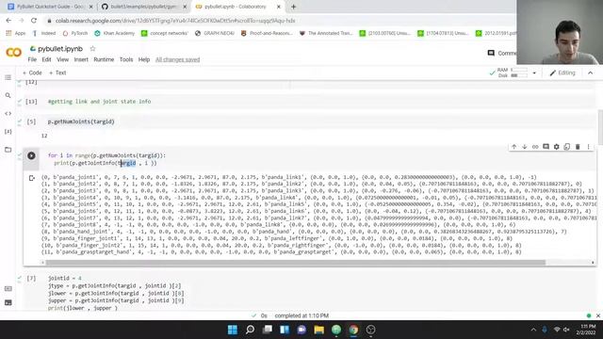Show hidden system tray icons
Viewport: 603px width, 339px height.
coord(533,330)
